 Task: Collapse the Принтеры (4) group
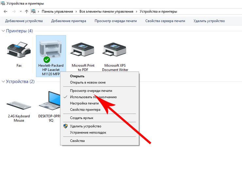point(3,31)
